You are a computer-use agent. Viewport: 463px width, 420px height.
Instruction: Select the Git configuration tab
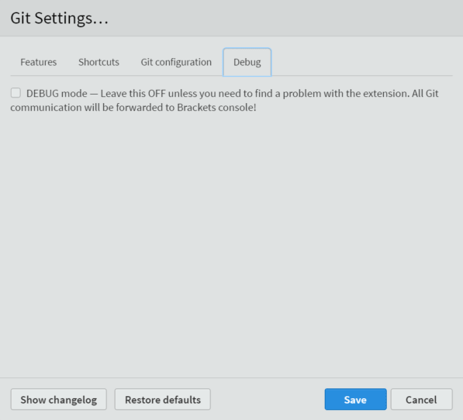click(x=176, y=62)
